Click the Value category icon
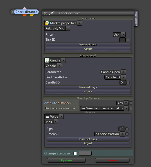This screenshot has height=167, width=151. (47, 117)
